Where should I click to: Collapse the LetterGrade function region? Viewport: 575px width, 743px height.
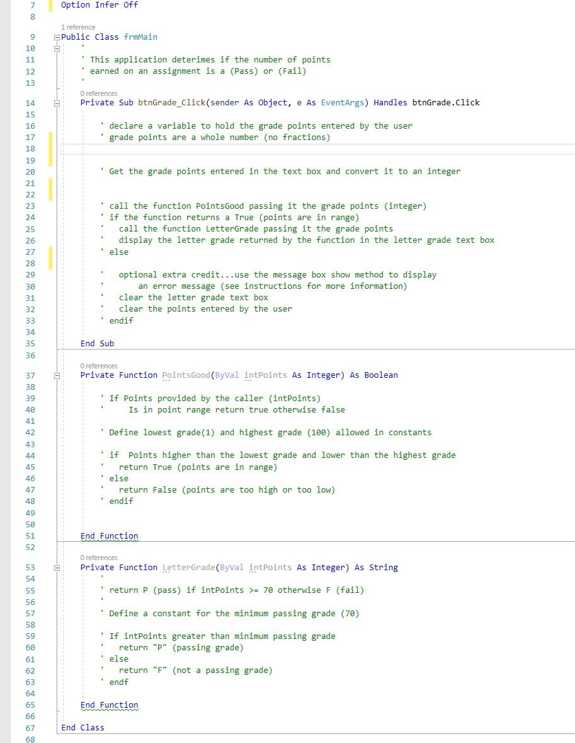click(56, 567)
